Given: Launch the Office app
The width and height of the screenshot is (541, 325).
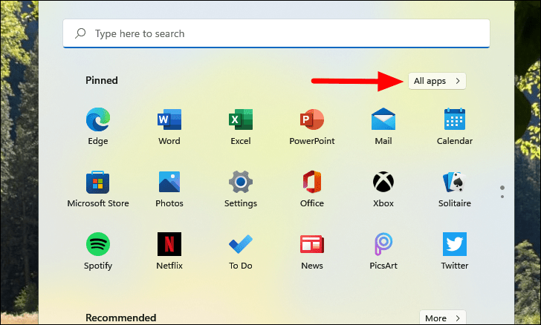Looking at the screenshot, I should click(x=312, y=189).
